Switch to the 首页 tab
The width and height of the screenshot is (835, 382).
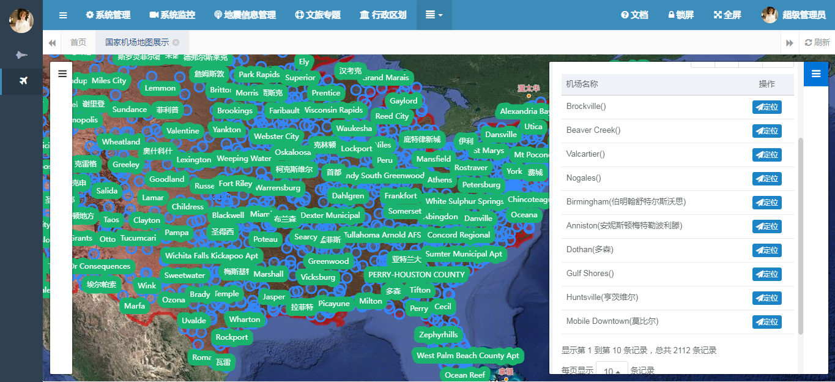click(x=78, y=42)
